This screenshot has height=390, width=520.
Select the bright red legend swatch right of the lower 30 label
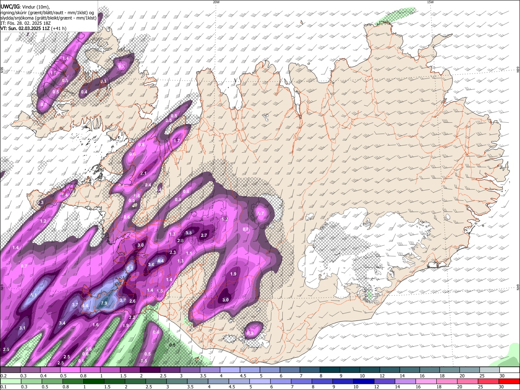pos(509,381)
